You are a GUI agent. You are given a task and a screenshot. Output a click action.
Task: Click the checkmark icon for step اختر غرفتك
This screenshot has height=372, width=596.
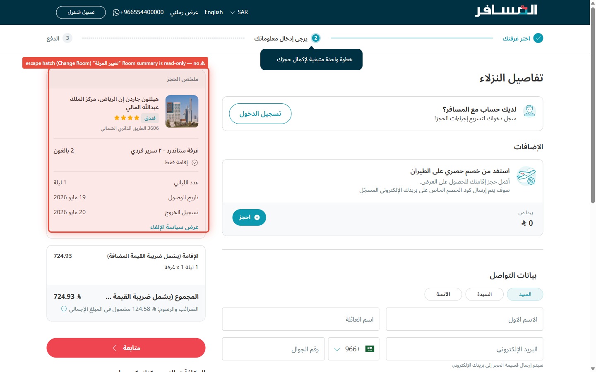click(x=538, y=38)
